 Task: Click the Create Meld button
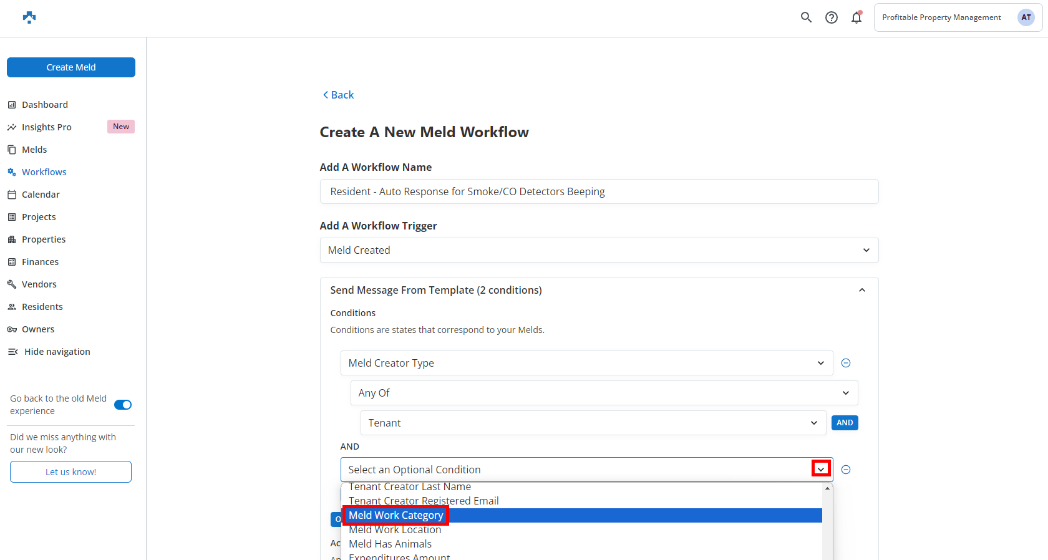tap(71, 67)
